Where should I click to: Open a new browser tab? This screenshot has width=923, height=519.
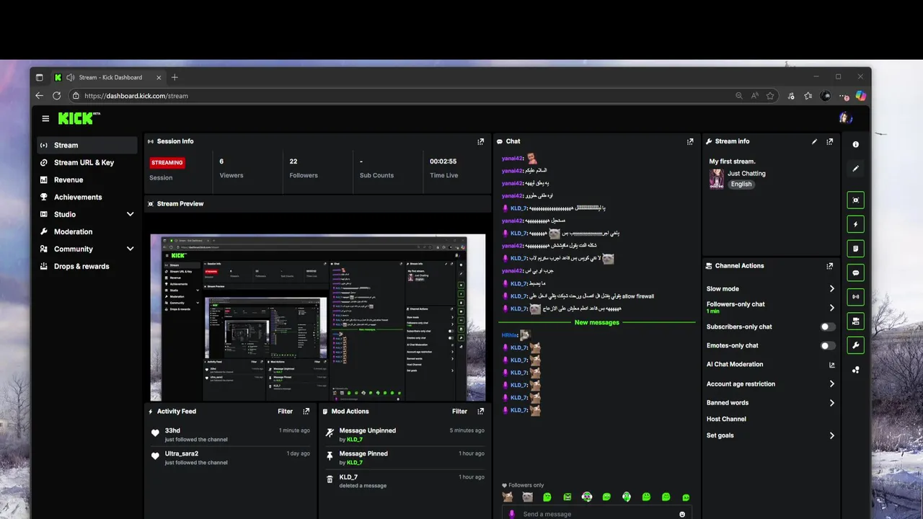coord(175,77)
